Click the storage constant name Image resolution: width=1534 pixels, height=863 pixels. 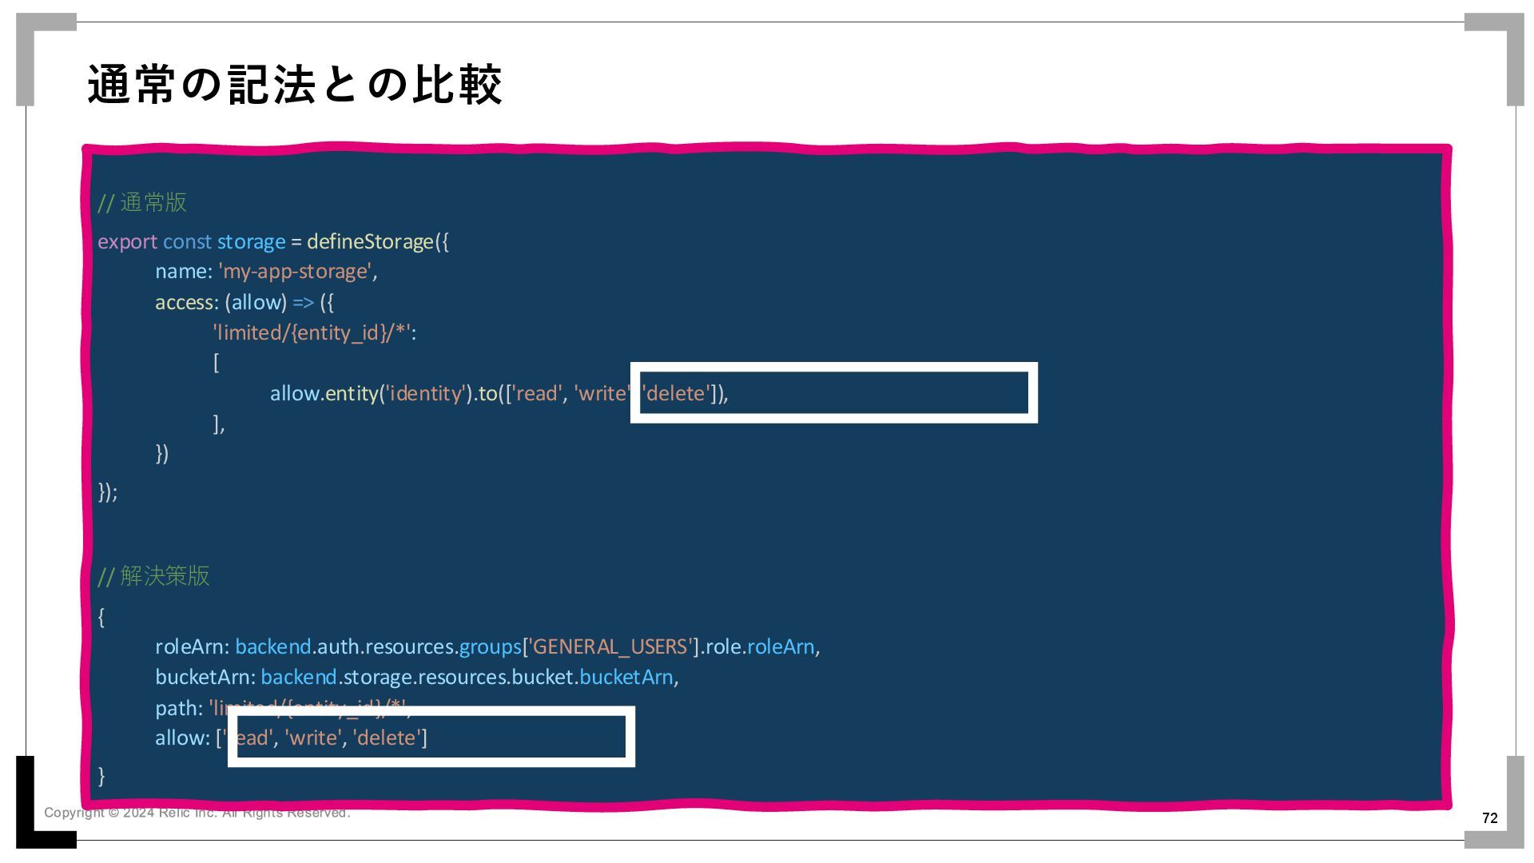coord(251,241)
